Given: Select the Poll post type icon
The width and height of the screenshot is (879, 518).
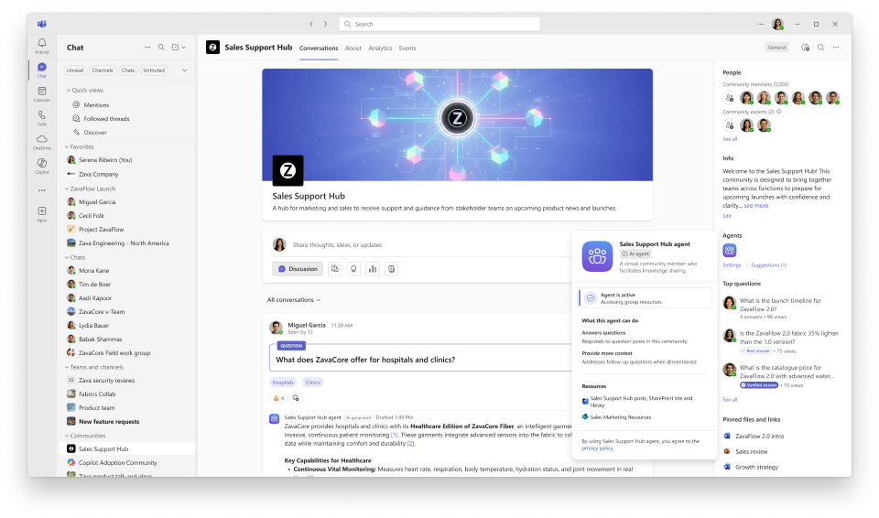Looking at the screenshot, I should point(373,269).
